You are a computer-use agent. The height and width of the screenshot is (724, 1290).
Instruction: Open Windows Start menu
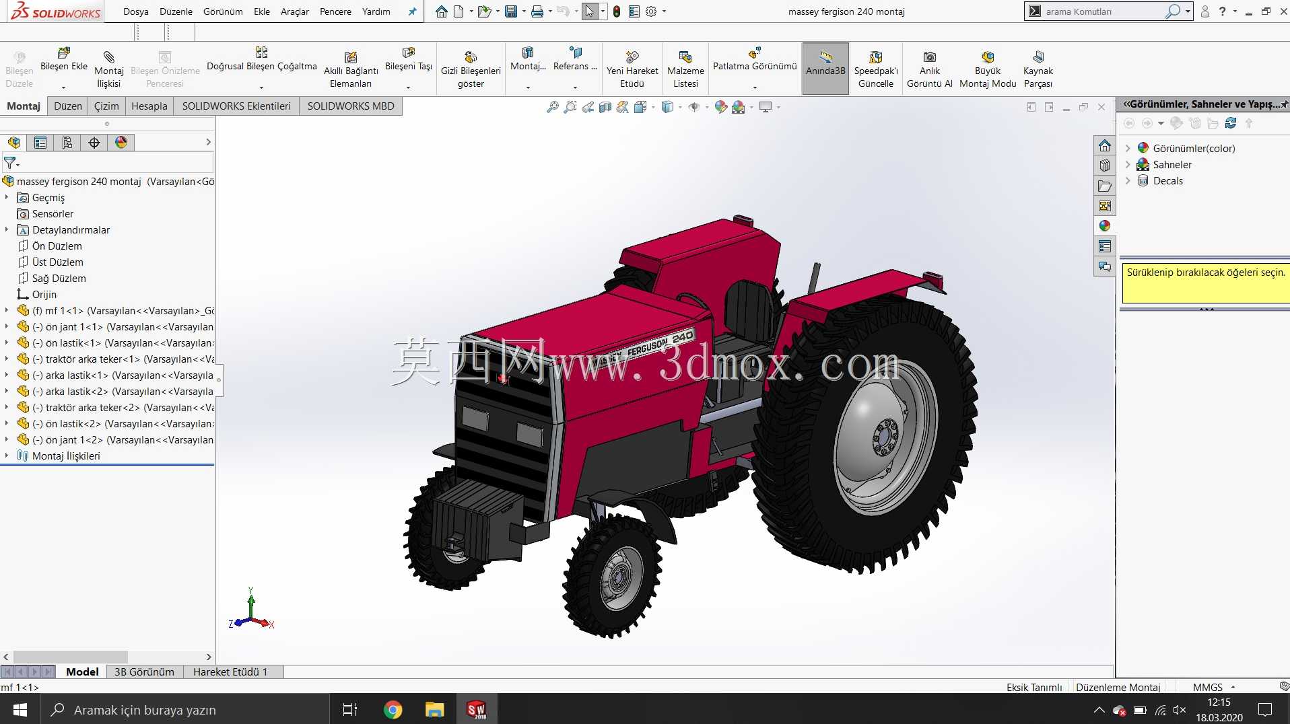pyautogui.click(x=20, y=709)
